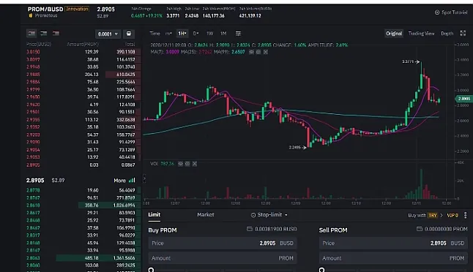Open the Spot Tutorial link
Image resolution: width=473 pixels, height=272 pixels.
[451, 12]
